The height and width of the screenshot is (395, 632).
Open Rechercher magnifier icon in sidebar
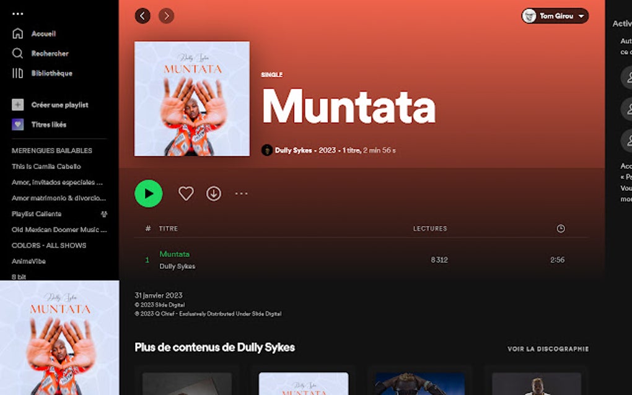click(17, 53)
